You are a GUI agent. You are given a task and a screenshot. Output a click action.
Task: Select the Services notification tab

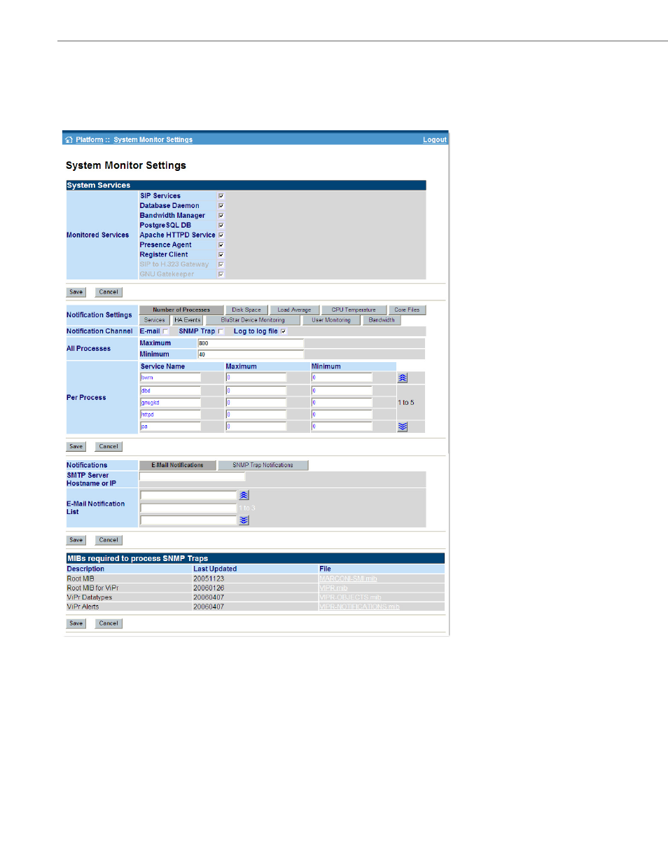[x=155, y=320]
